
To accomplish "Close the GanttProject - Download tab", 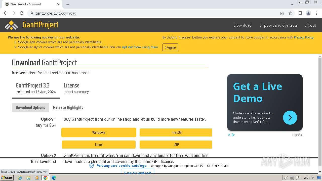I will tap(58, 4).
